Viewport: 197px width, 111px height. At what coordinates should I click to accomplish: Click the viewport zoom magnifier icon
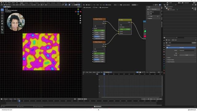coord(80,16)
